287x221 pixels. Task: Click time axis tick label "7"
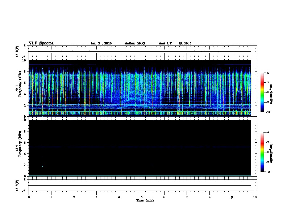(187, 197)
